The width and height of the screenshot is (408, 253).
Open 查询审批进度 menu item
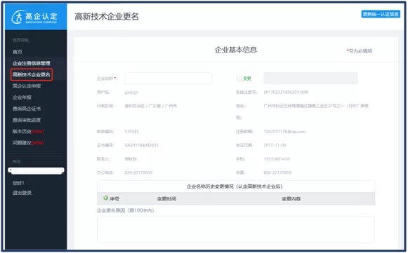pos(27,120)
